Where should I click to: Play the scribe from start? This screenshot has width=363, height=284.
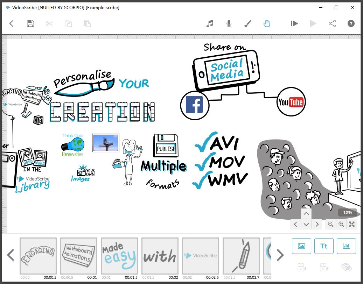313,23
